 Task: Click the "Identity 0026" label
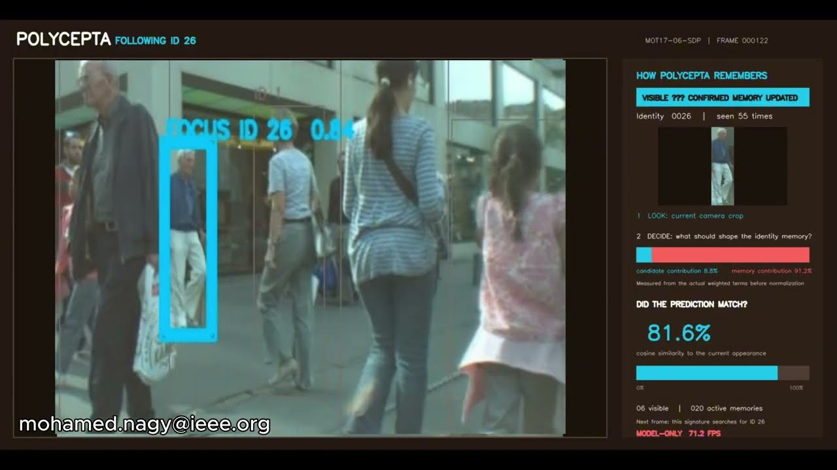click(x=664, y=116)
